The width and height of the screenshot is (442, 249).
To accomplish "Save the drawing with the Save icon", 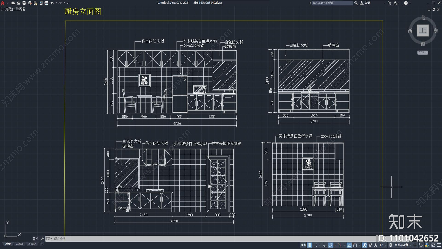I will point(24,3).
